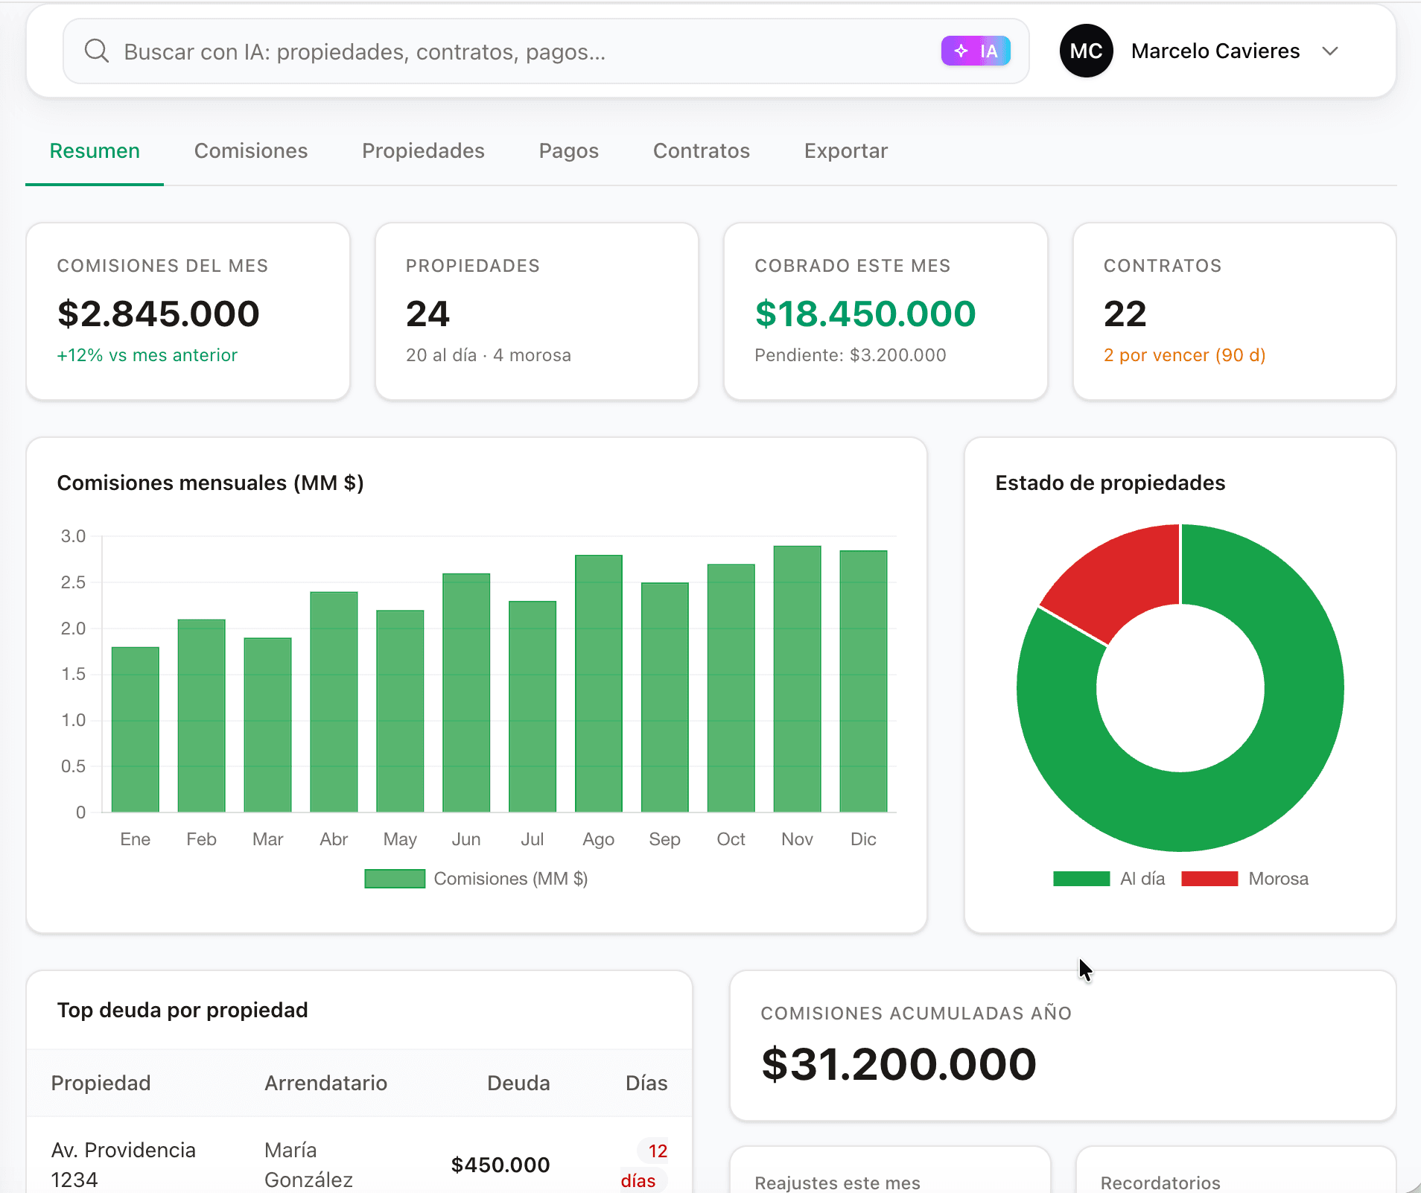
Task: Click the 12 días overdue badge
Action: click(645, 1165)
